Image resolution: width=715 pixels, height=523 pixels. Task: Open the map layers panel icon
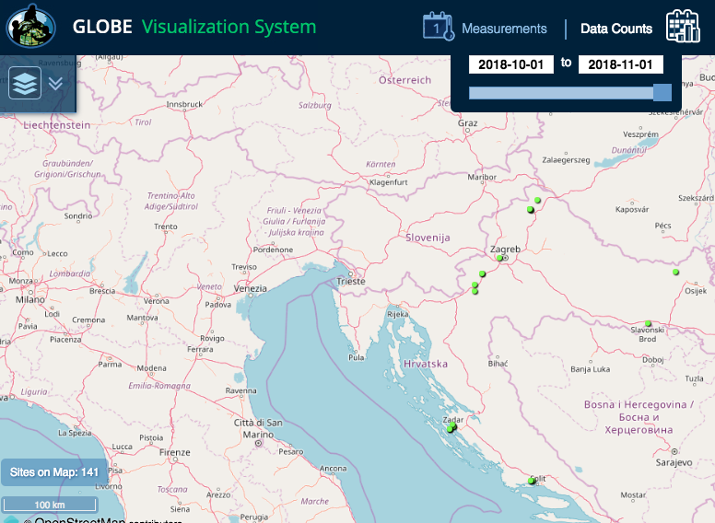point(25,83)
